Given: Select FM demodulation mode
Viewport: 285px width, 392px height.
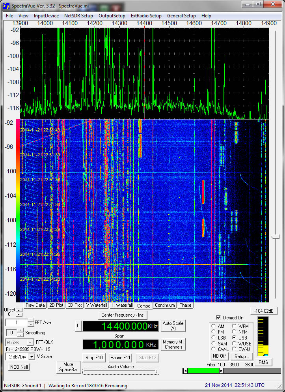Looking at the screenshot, I should (213, 332).
